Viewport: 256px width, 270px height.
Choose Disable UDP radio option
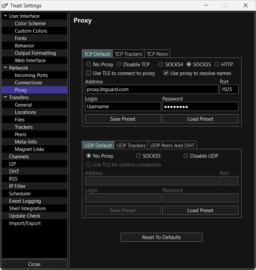pyautogui.click(x=186, y=156)
